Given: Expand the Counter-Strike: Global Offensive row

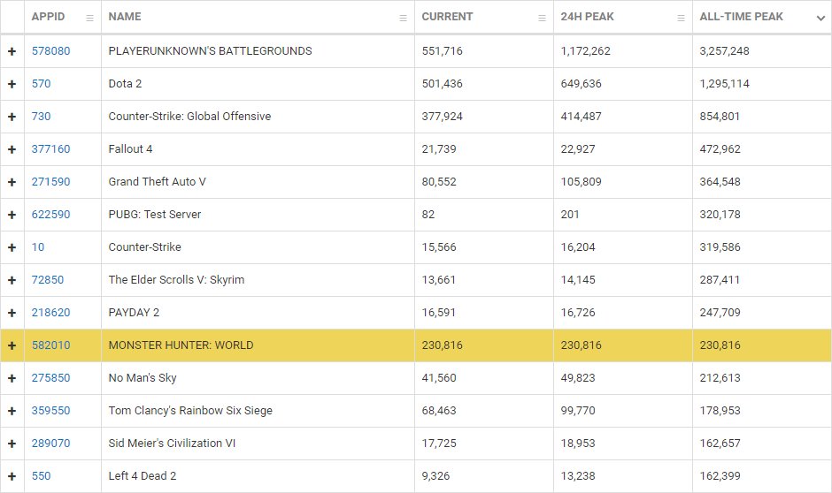Looking at the screenshot, I should click(x=12, y=117).
